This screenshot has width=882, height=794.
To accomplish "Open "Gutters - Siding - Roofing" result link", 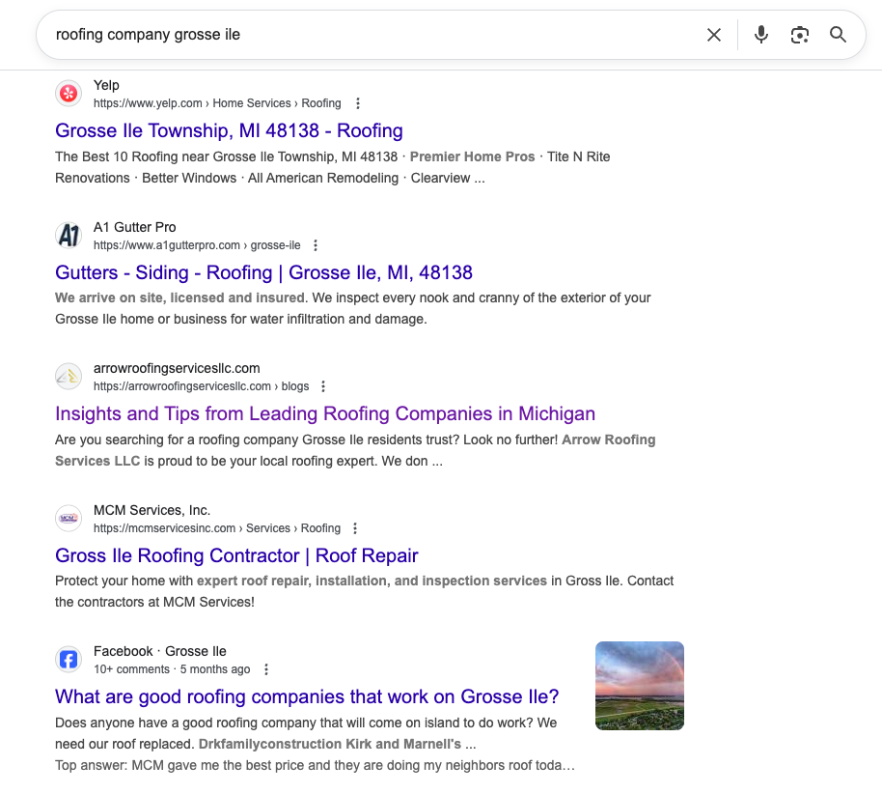I will (263, 272).
